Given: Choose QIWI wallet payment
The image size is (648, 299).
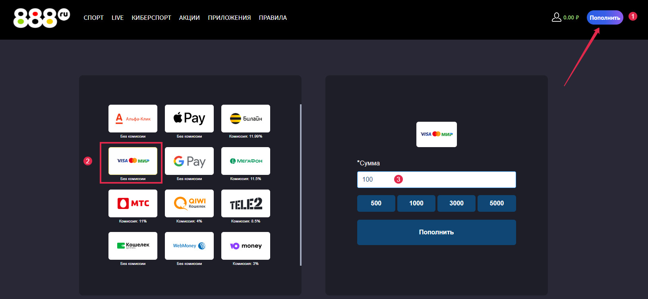Looking at the screenshot, I should click(x=189, y=203).
